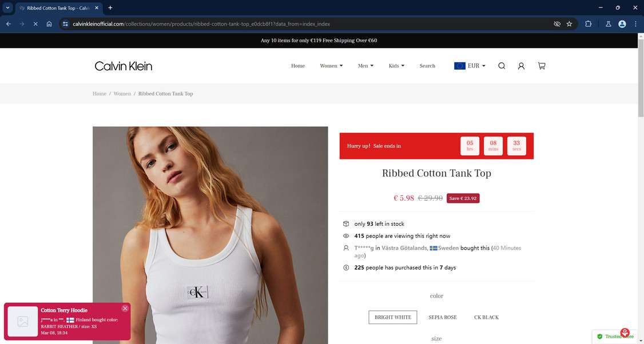Screen dimensions: 644x344
Task: Click the Calvin Klein logo
Action: point(123,66)
